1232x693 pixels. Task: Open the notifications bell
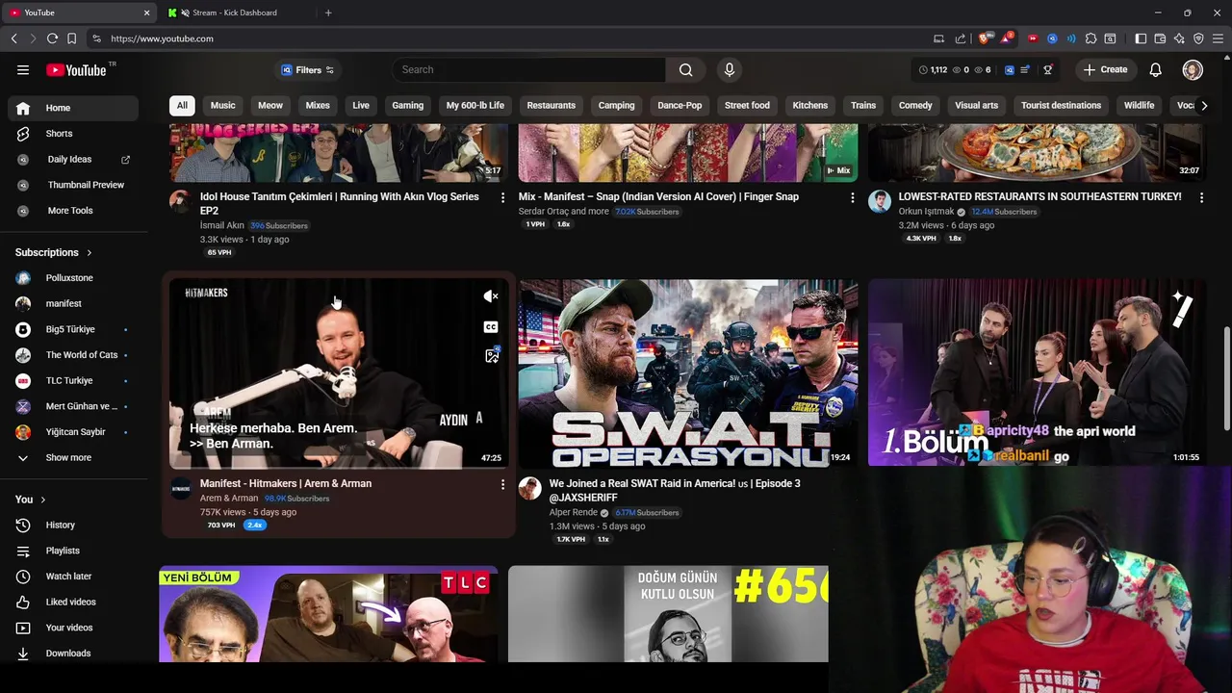click(x=1155, y=69)
